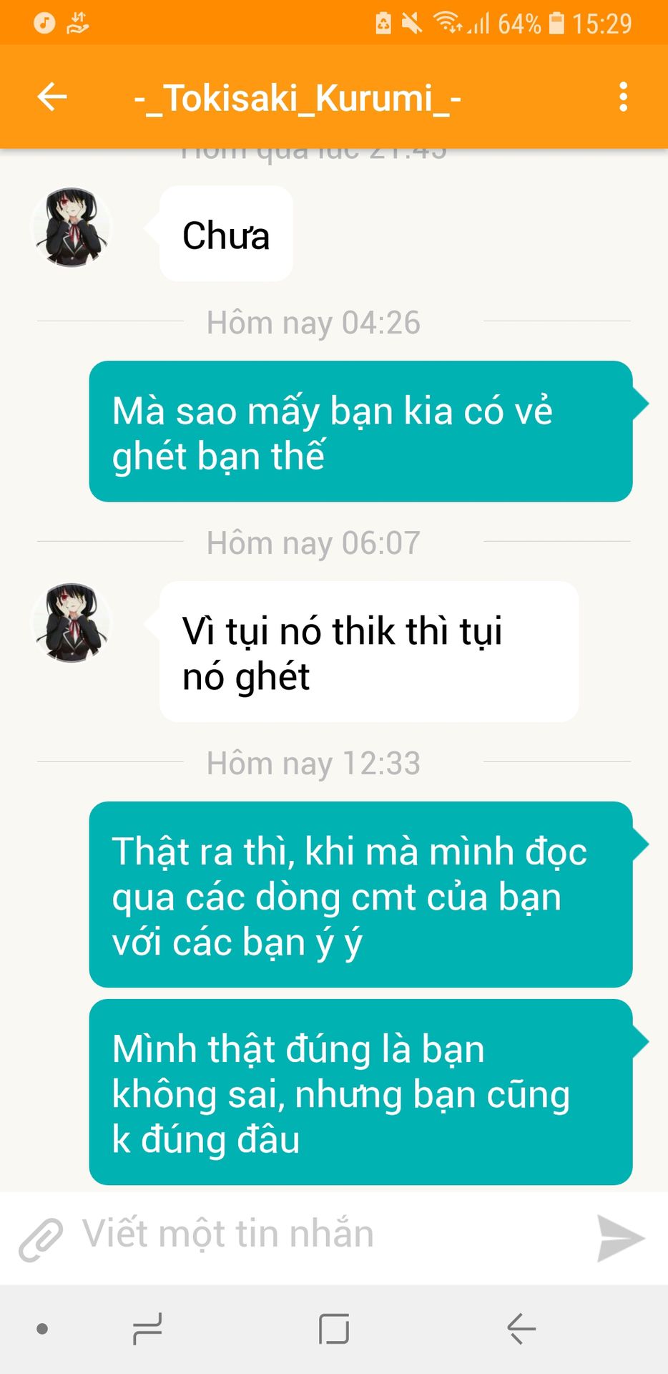Select the 'Mà sao mấy bạn kia' bubble
This screenshot has width=668, height=1374.
pos(361,432)
